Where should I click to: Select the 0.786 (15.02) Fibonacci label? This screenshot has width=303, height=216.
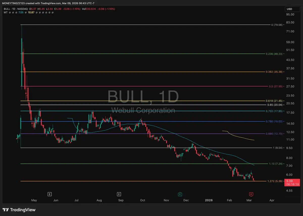point(274,121)
